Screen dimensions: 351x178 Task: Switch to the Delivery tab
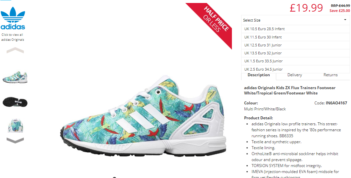(294, 75)
